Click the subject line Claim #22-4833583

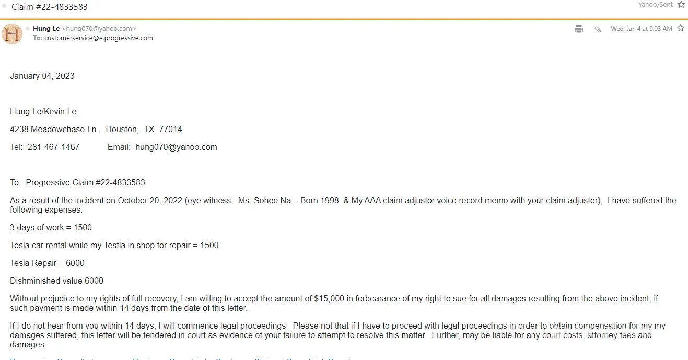50,7
